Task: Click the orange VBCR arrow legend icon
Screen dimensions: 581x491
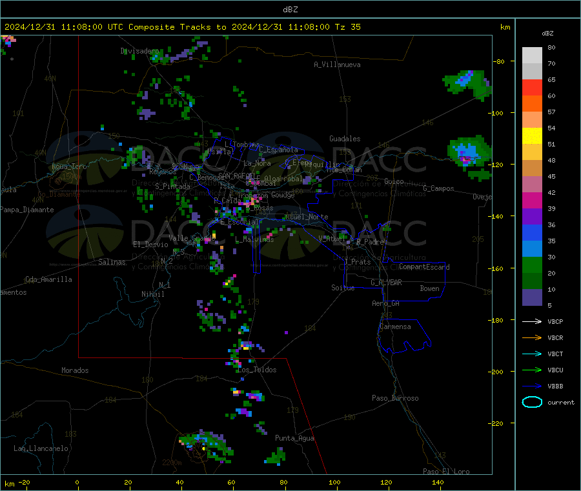Action: point(532,337)
